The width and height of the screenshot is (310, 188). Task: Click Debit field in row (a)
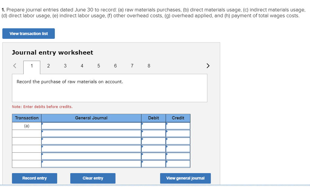[153, 126]
